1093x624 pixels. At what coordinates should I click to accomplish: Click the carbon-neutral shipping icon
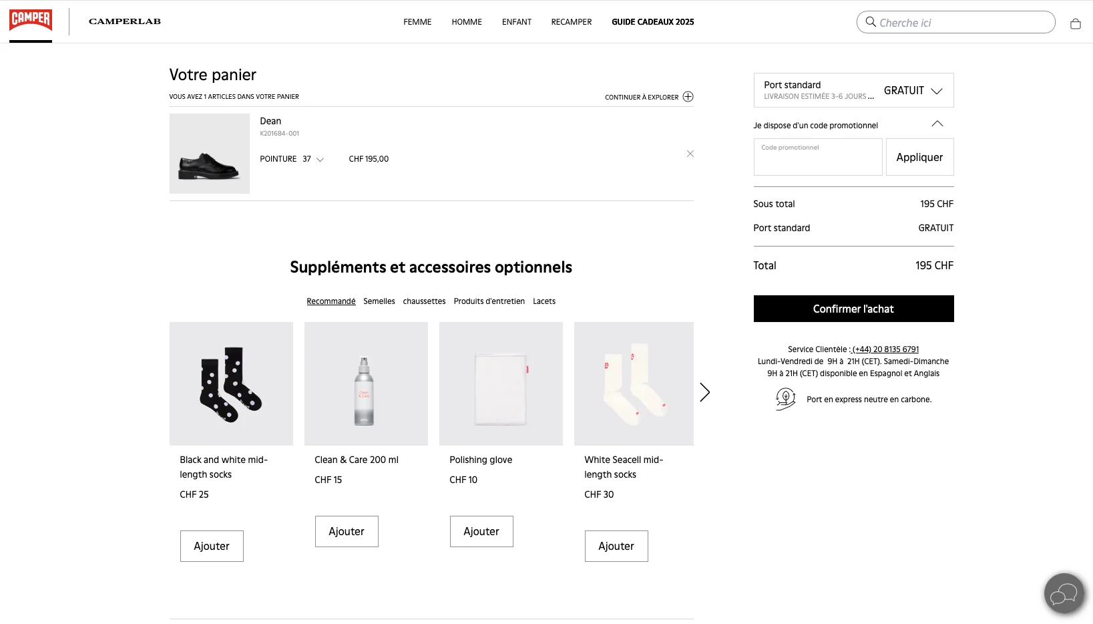tap(785, 399)
